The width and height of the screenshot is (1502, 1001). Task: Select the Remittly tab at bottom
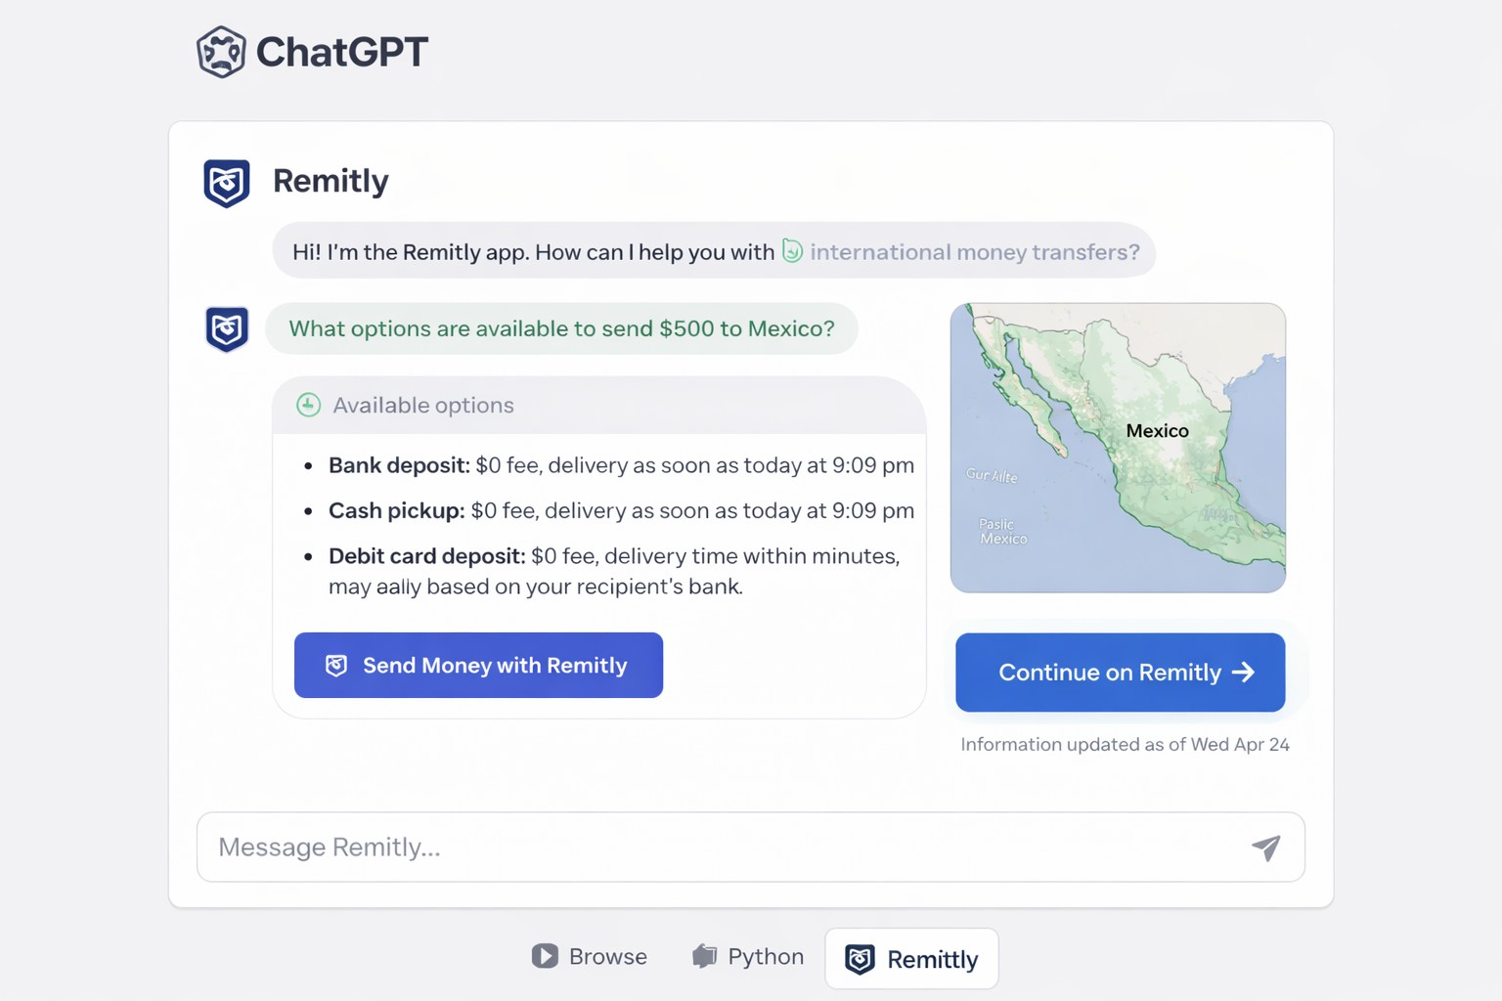tap(911, 959)
